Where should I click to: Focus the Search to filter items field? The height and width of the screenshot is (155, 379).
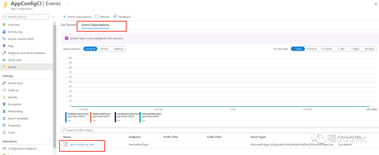point(219,130)
